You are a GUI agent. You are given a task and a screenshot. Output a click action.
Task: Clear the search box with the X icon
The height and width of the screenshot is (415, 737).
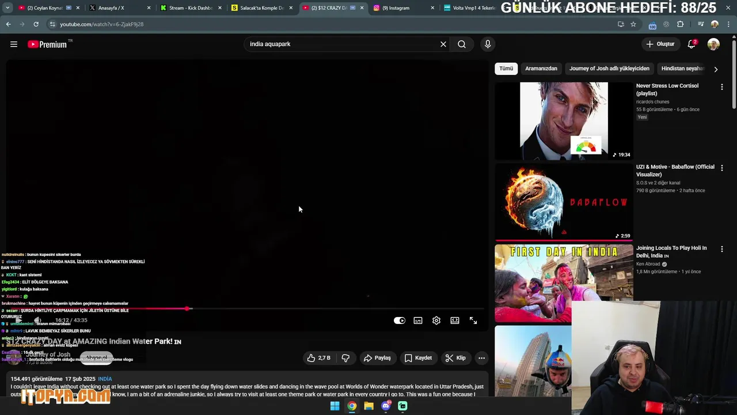443,44
